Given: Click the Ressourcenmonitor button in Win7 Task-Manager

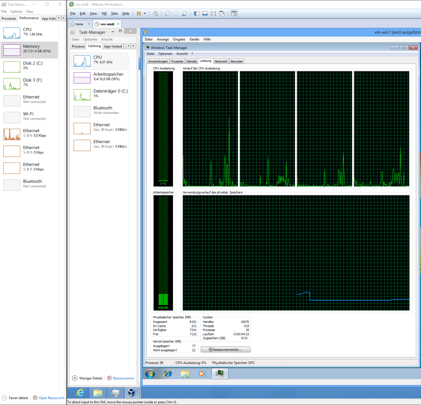Looking at the screenshot, I should point(226,350).
